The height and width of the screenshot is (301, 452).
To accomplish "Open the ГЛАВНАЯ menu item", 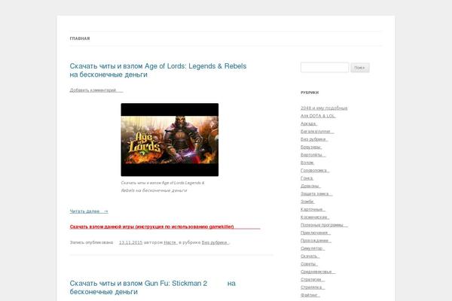I will point(80,38).
